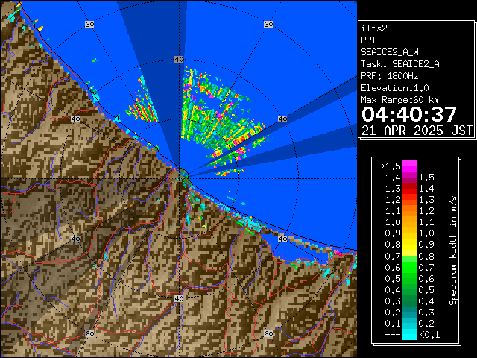Pick the yellow 0.8–0.9 legend swatch
The image size is (477, 358).
410,245
